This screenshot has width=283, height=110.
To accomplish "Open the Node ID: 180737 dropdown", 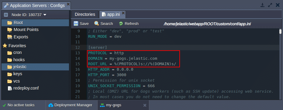I will click(x=29, y=15).
